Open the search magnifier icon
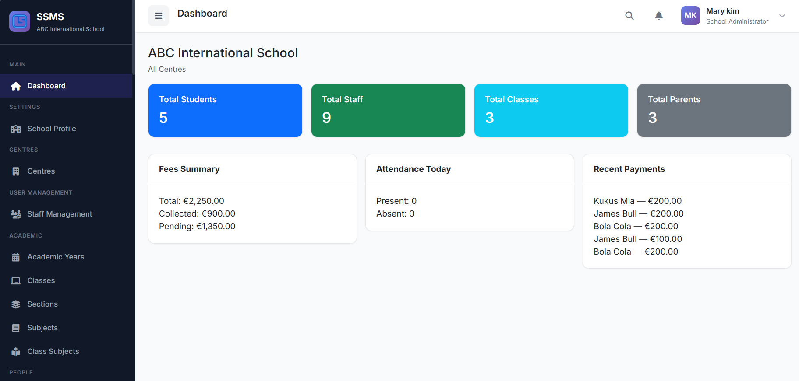 click(629, 16)
